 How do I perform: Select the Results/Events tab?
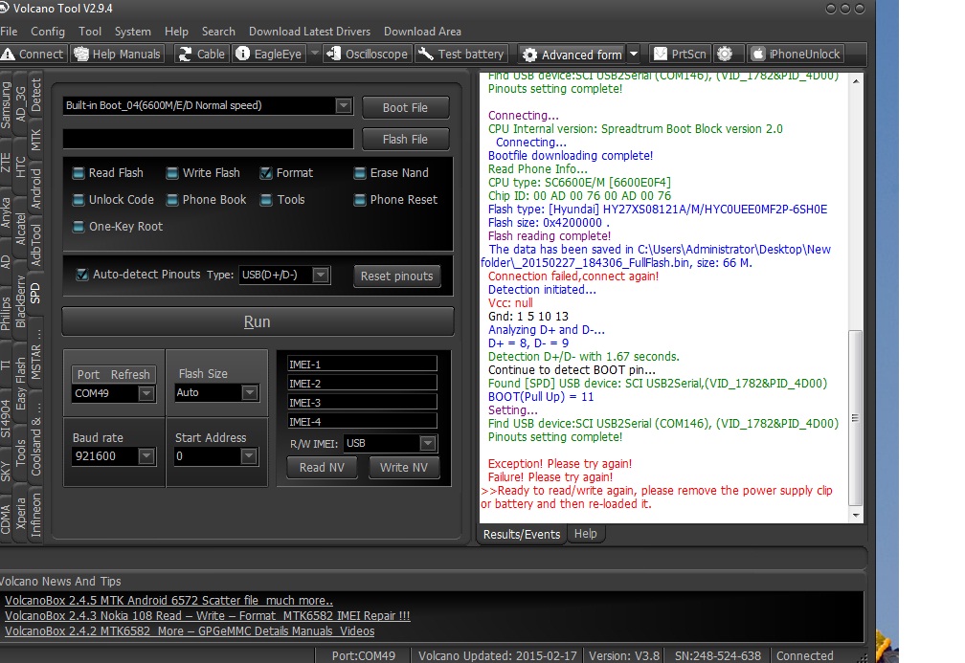[521, 535]
